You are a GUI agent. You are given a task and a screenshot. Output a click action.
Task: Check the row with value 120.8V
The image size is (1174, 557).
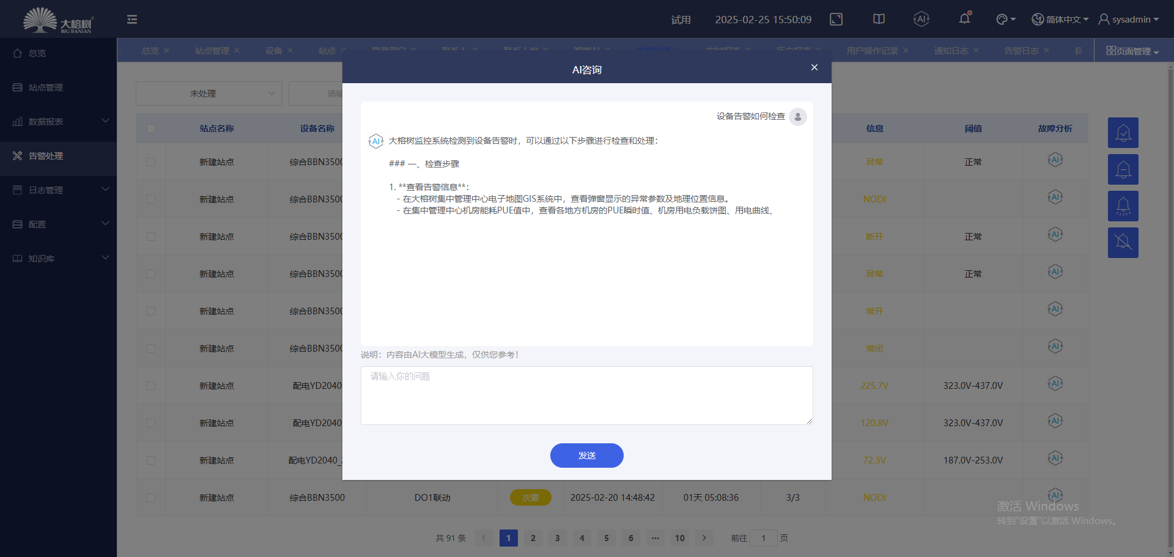[x=151, y=423]
